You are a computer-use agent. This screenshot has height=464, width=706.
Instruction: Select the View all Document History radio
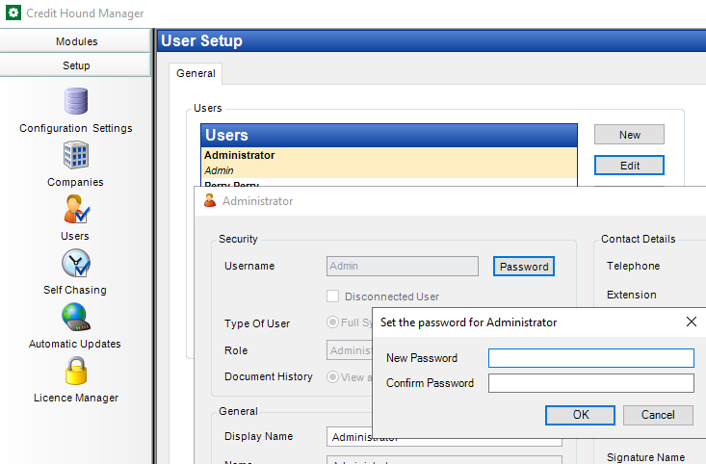[x=332, y=376]
